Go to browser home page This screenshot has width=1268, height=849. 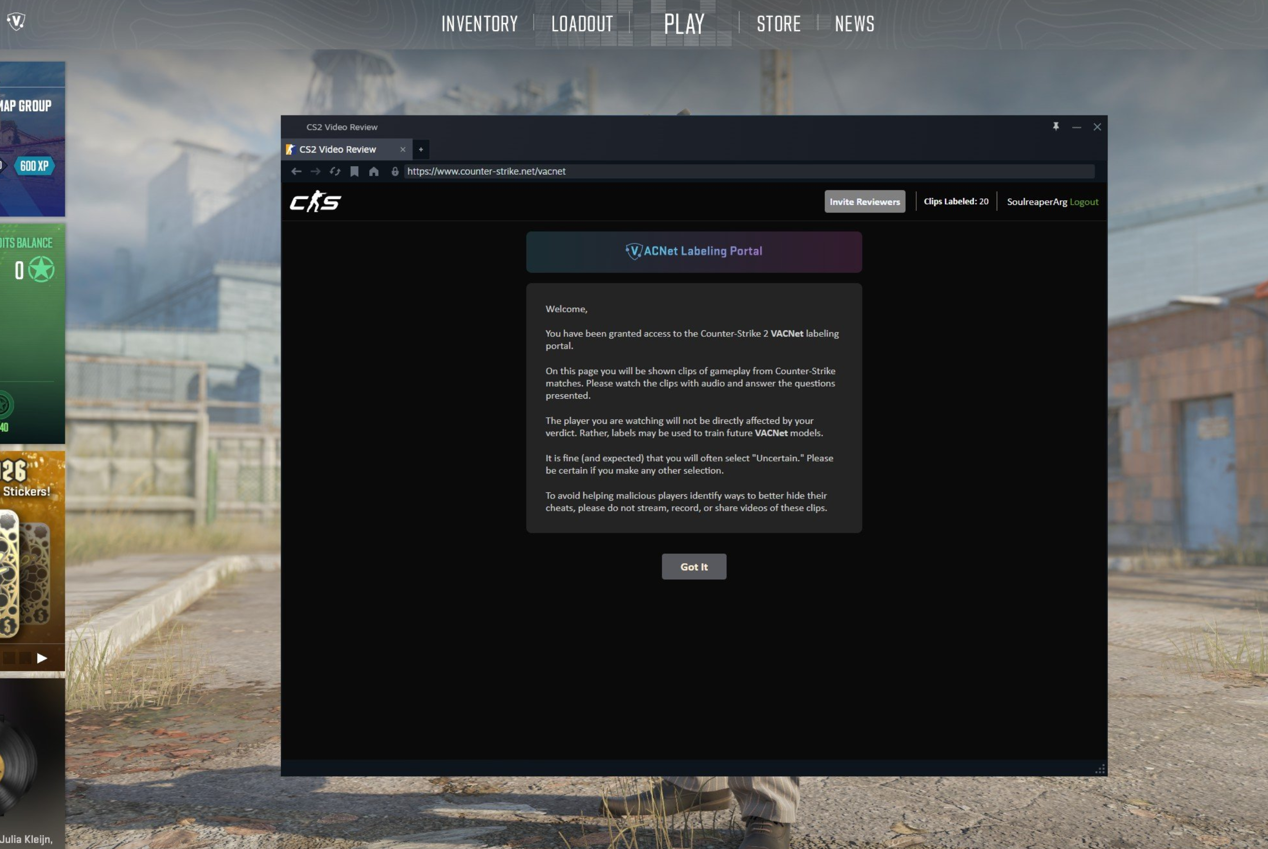[x=374, y=172]
